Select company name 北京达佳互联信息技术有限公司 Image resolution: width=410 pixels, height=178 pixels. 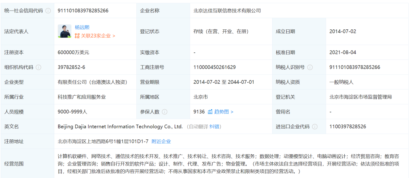(x=227, y=11)
